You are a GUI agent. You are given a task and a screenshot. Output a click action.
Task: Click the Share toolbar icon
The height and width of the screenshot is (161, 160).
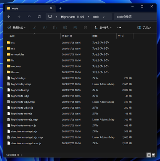click(75, 27)
